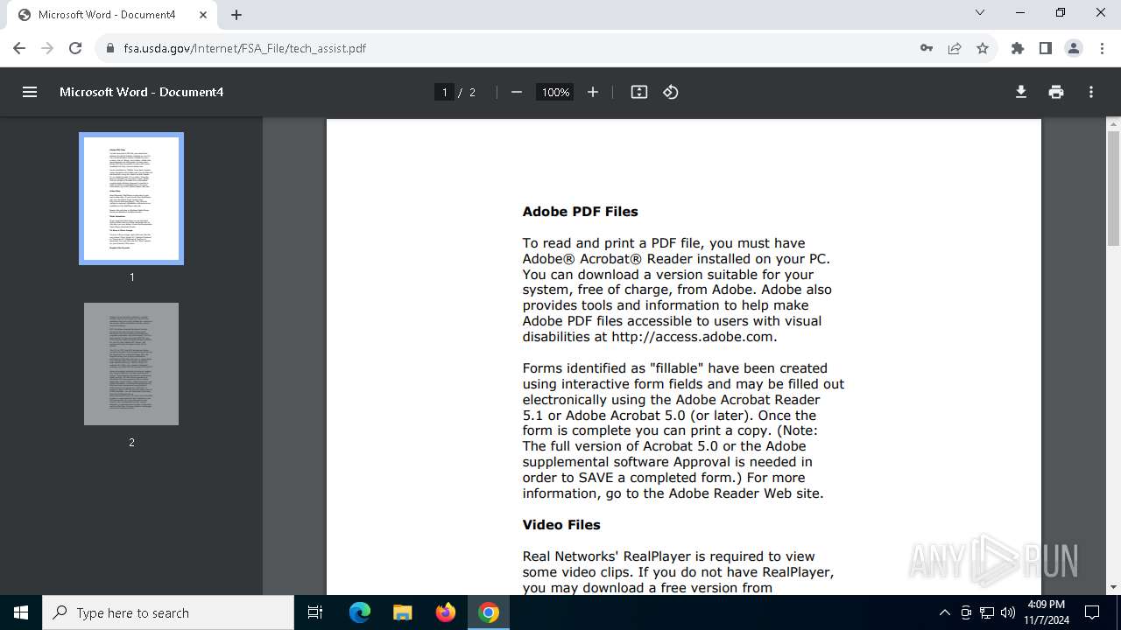Open File Explorer from the taskbar
1121x630 pixels.
[x=402, y=612]
